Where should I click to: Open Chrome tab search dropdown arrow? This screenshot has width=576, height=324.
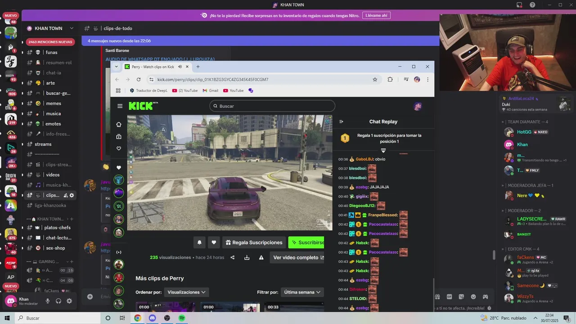coord(117,67)
